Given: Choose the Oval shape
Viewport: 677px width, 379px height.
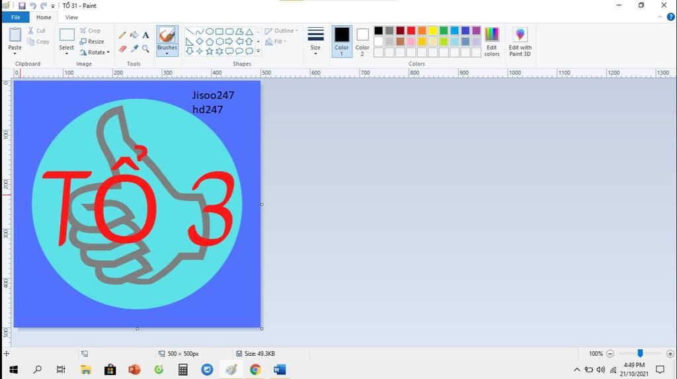Looking at the screenshot, I should [x=210, y=32].
